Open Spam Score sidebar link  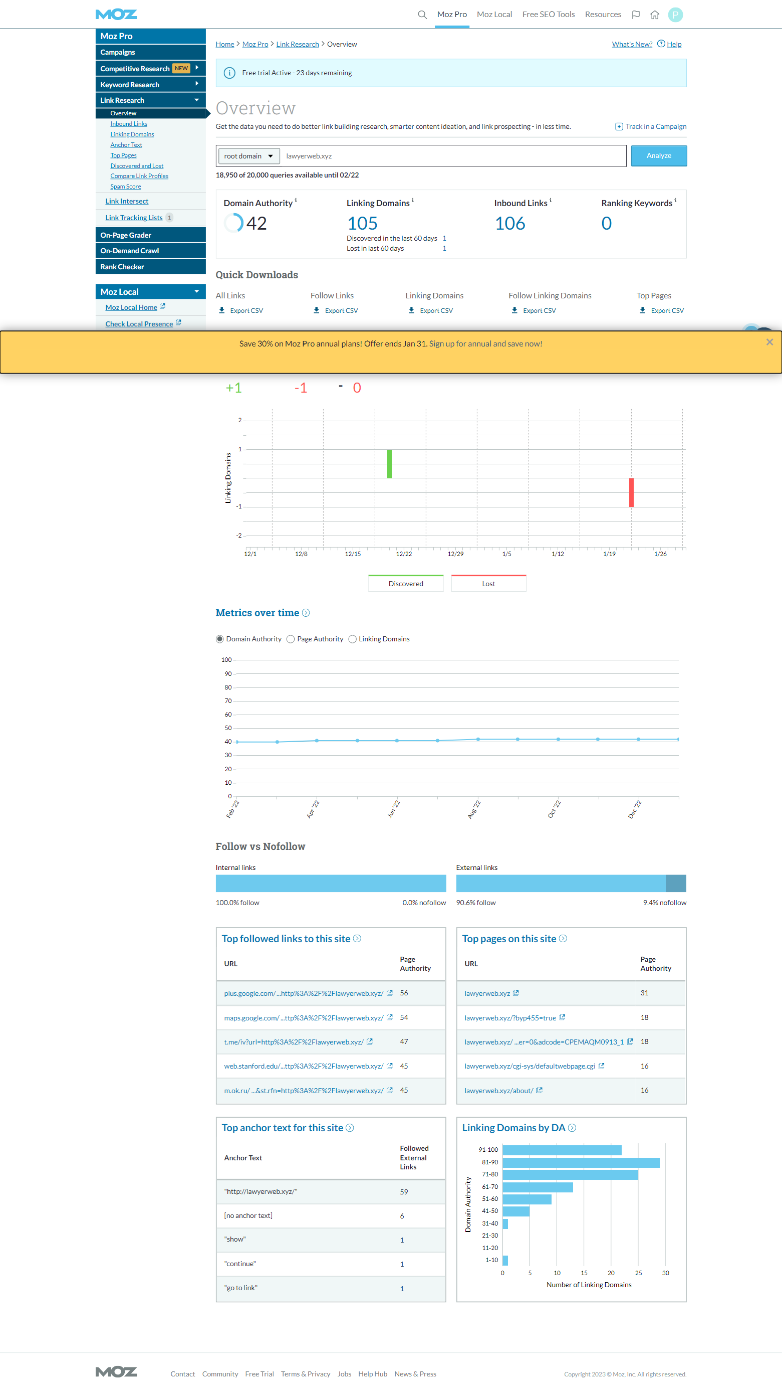click(x=125, y=187)
